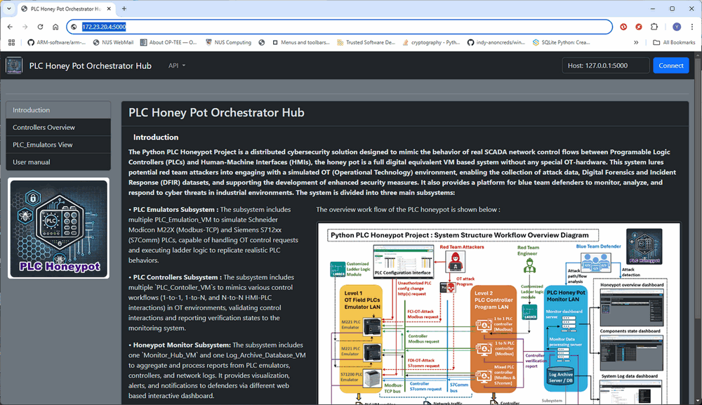The height and width of the screenshot is (405, 702).
Task: Open the ARM-software GitHub bookmark
Action: [x=57, y=43]
